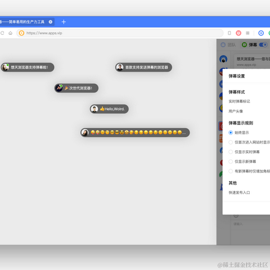Click avatar on 首款支持发送弹幕的浏览器 bubble

(x=120, y=67)
